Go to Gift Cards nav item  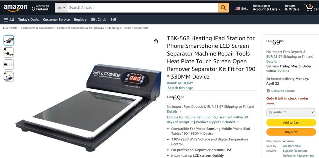point(98,20)
